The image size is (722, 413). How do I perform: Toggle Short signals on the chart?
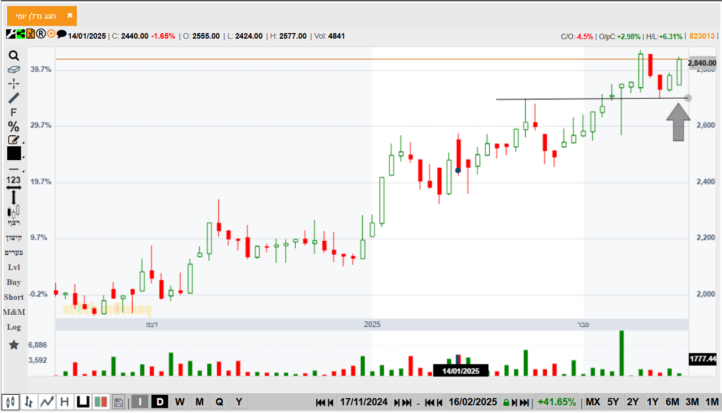(x=14, y=297)
